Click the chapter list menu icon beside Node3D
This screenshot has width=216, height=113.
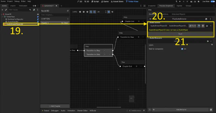coord(68,11)
